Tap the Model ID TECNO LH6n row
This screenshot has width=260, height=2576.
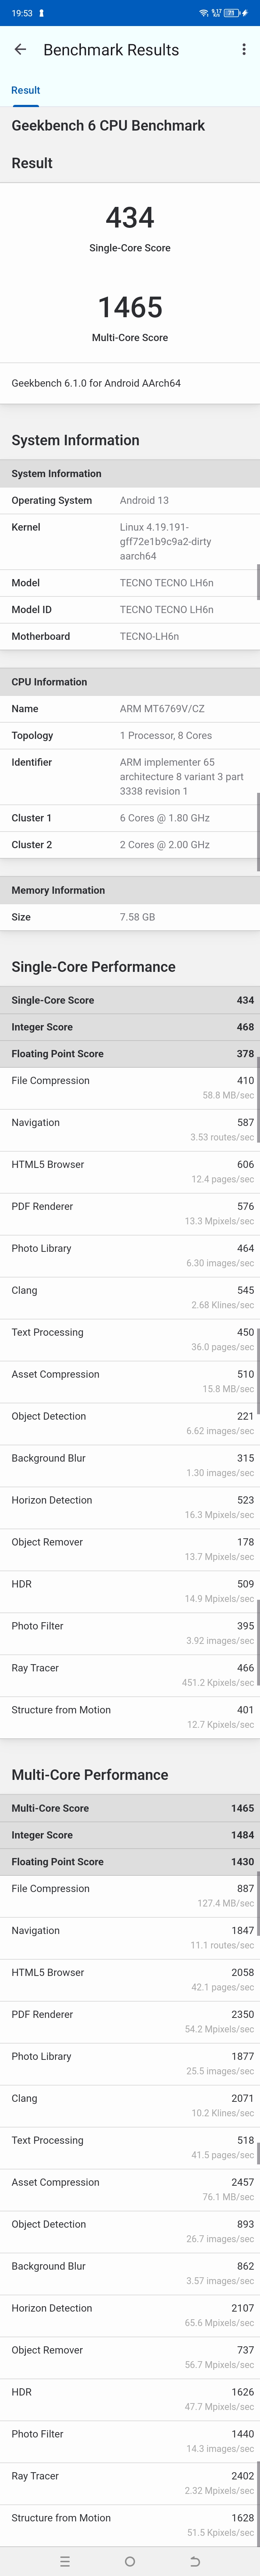pyautogui.click(x=130, y=609)
